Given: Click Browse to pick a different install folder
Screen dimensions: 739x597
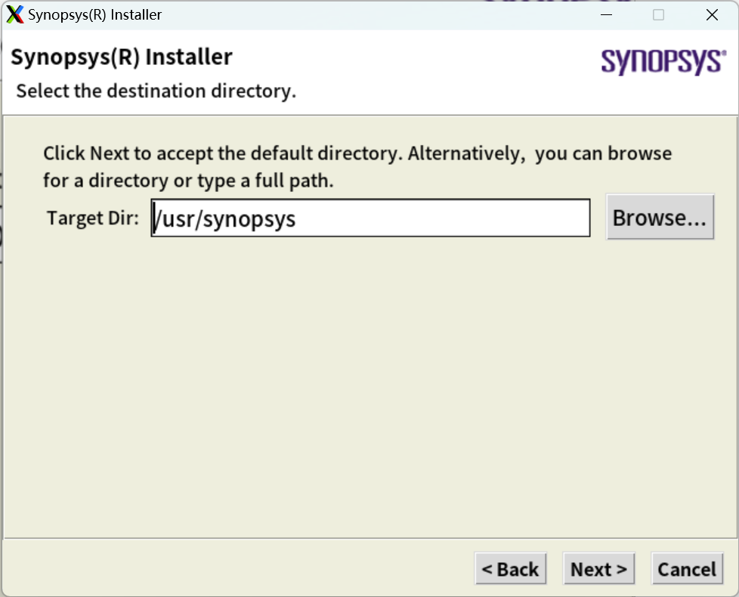Looking at the screenshot, I should point(659,217).
